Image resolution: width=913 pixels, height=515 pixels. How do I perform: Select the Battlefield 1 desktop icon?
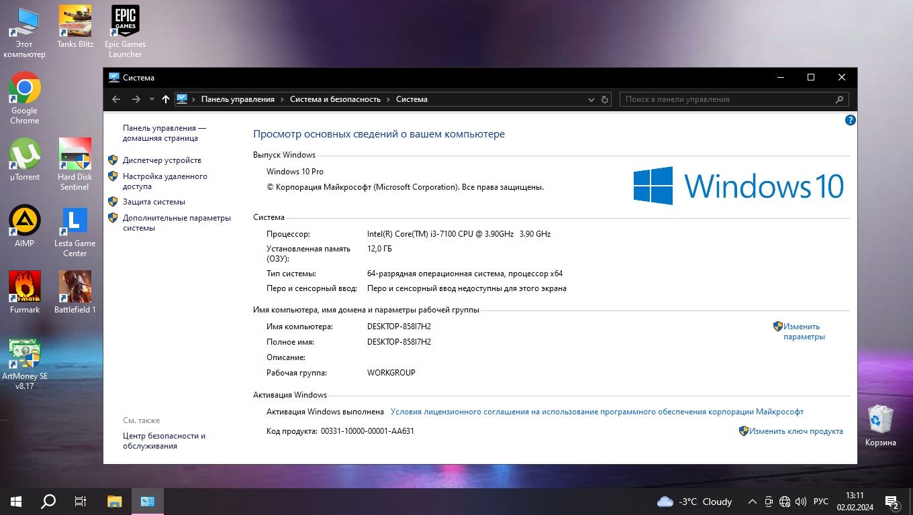click(x=75, y=292)
